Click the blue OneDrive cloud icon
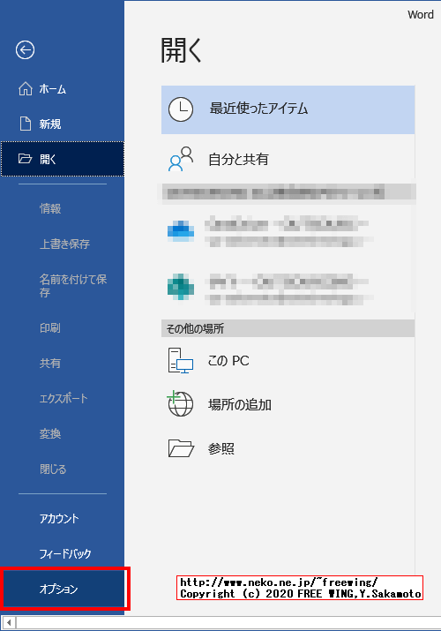This screenshot has height=631, width=441. tap(181, 231)
